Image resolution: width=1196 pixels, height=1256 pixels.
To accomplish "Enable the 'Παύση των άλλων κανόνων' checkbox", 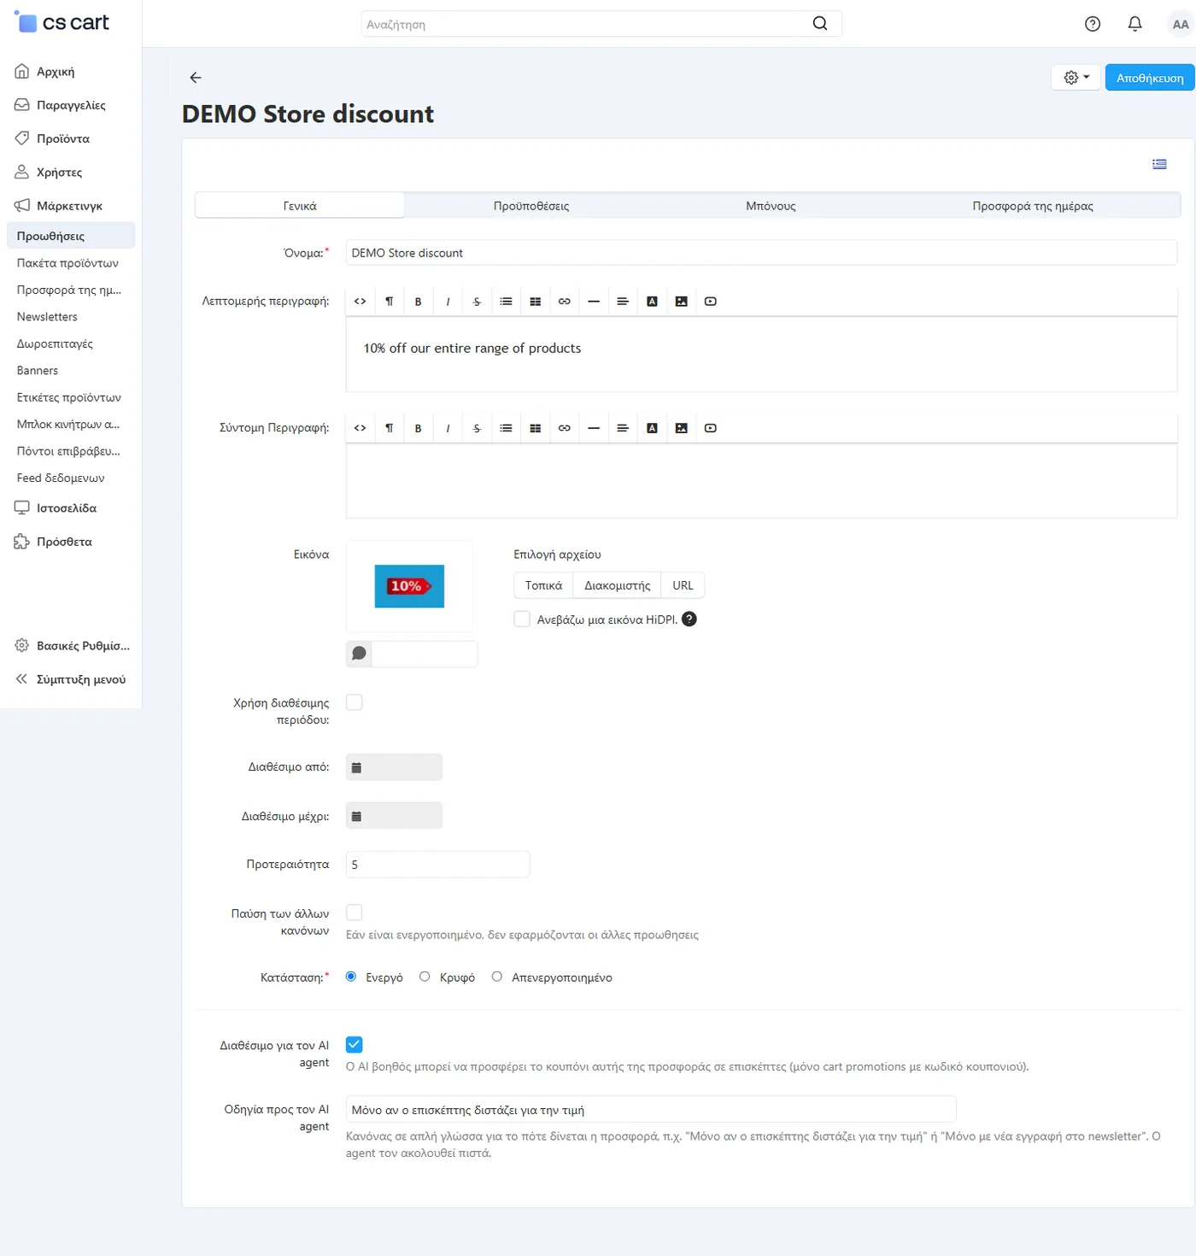I will pyautogui.click(x=355, y=913).
